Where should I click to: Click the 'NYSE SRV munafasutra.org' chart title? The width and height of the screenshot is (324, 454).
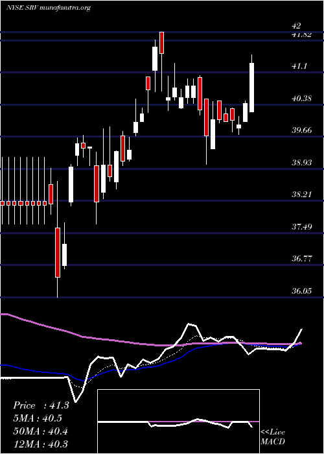pos(49,8)
